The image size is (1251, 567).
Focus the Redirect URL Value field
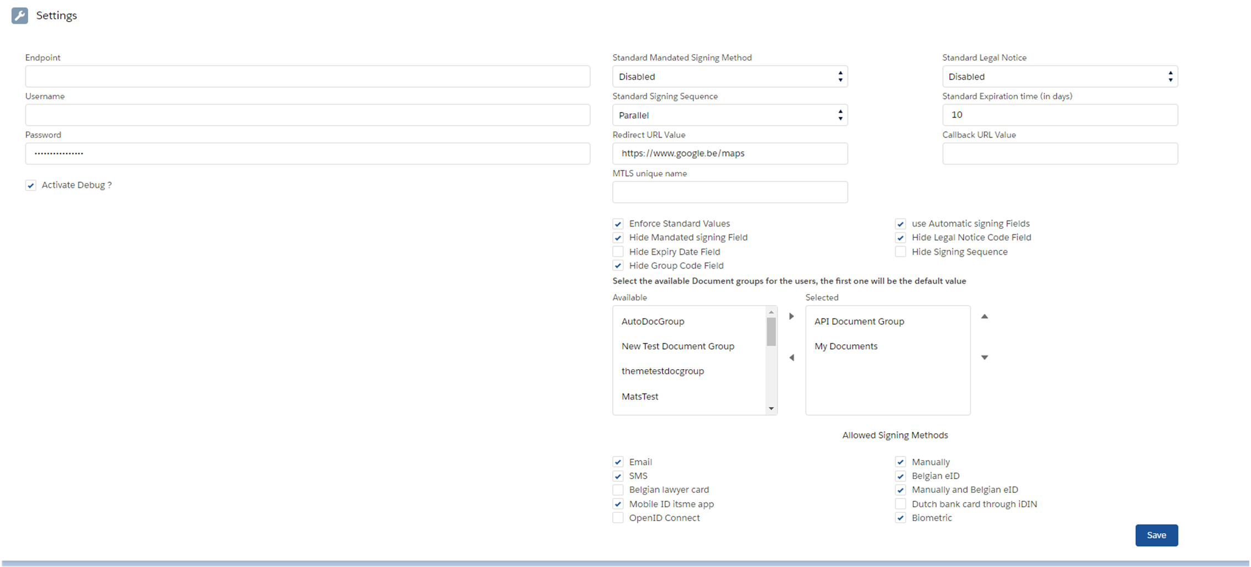pyautogui.click(x=729, y=154)
